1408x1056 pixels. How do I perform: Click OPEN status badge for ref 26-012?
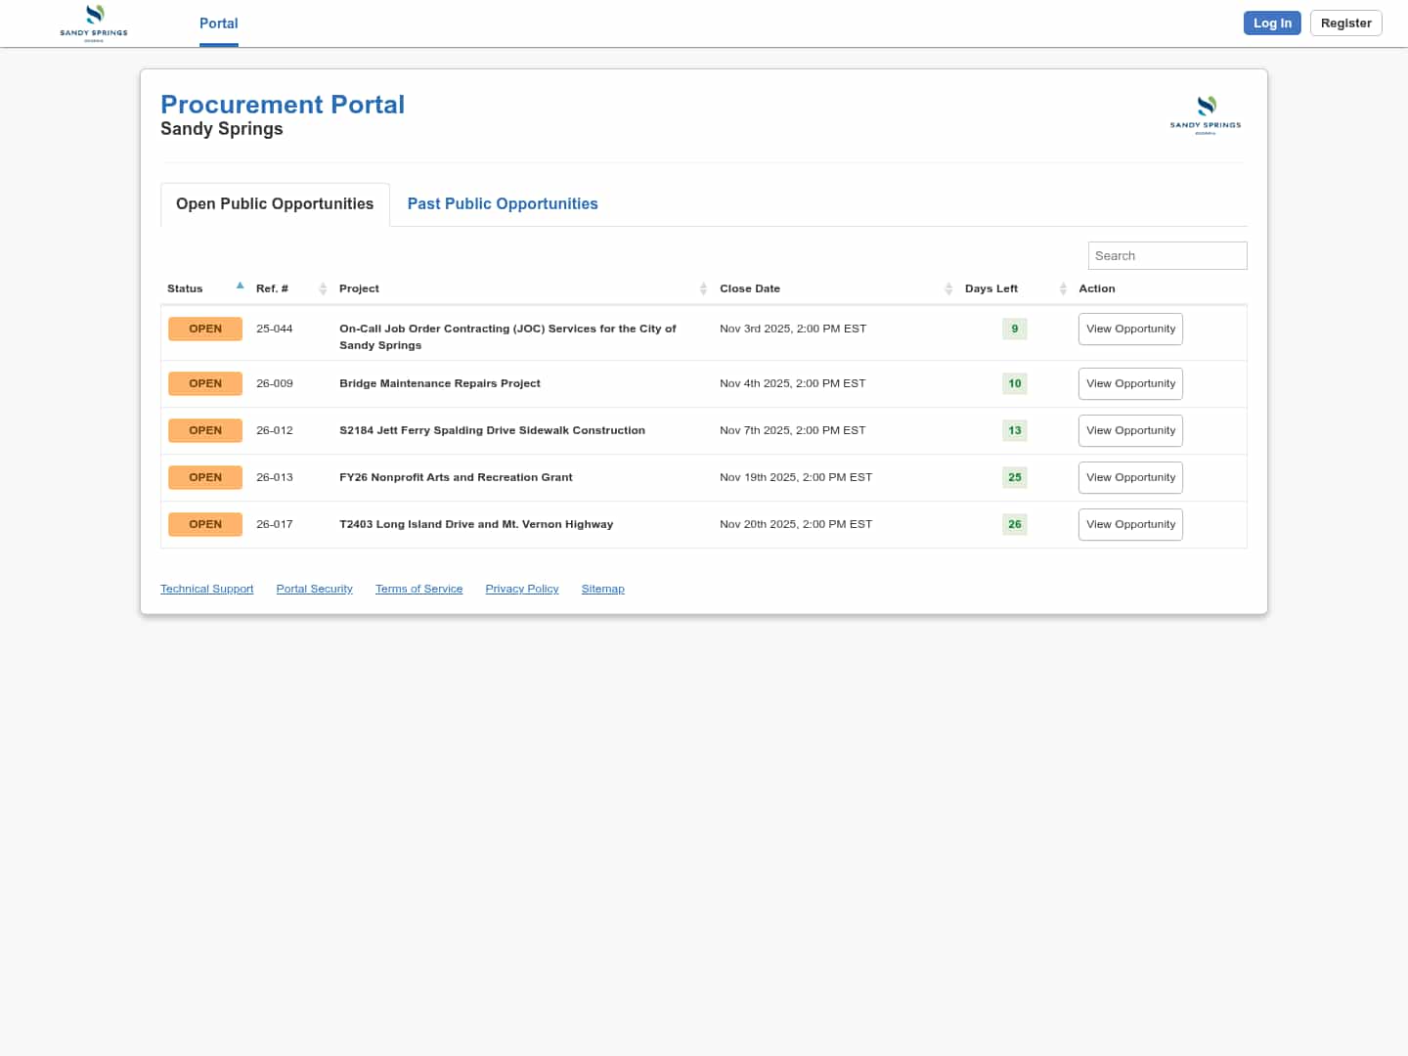(x=205, y=430)
